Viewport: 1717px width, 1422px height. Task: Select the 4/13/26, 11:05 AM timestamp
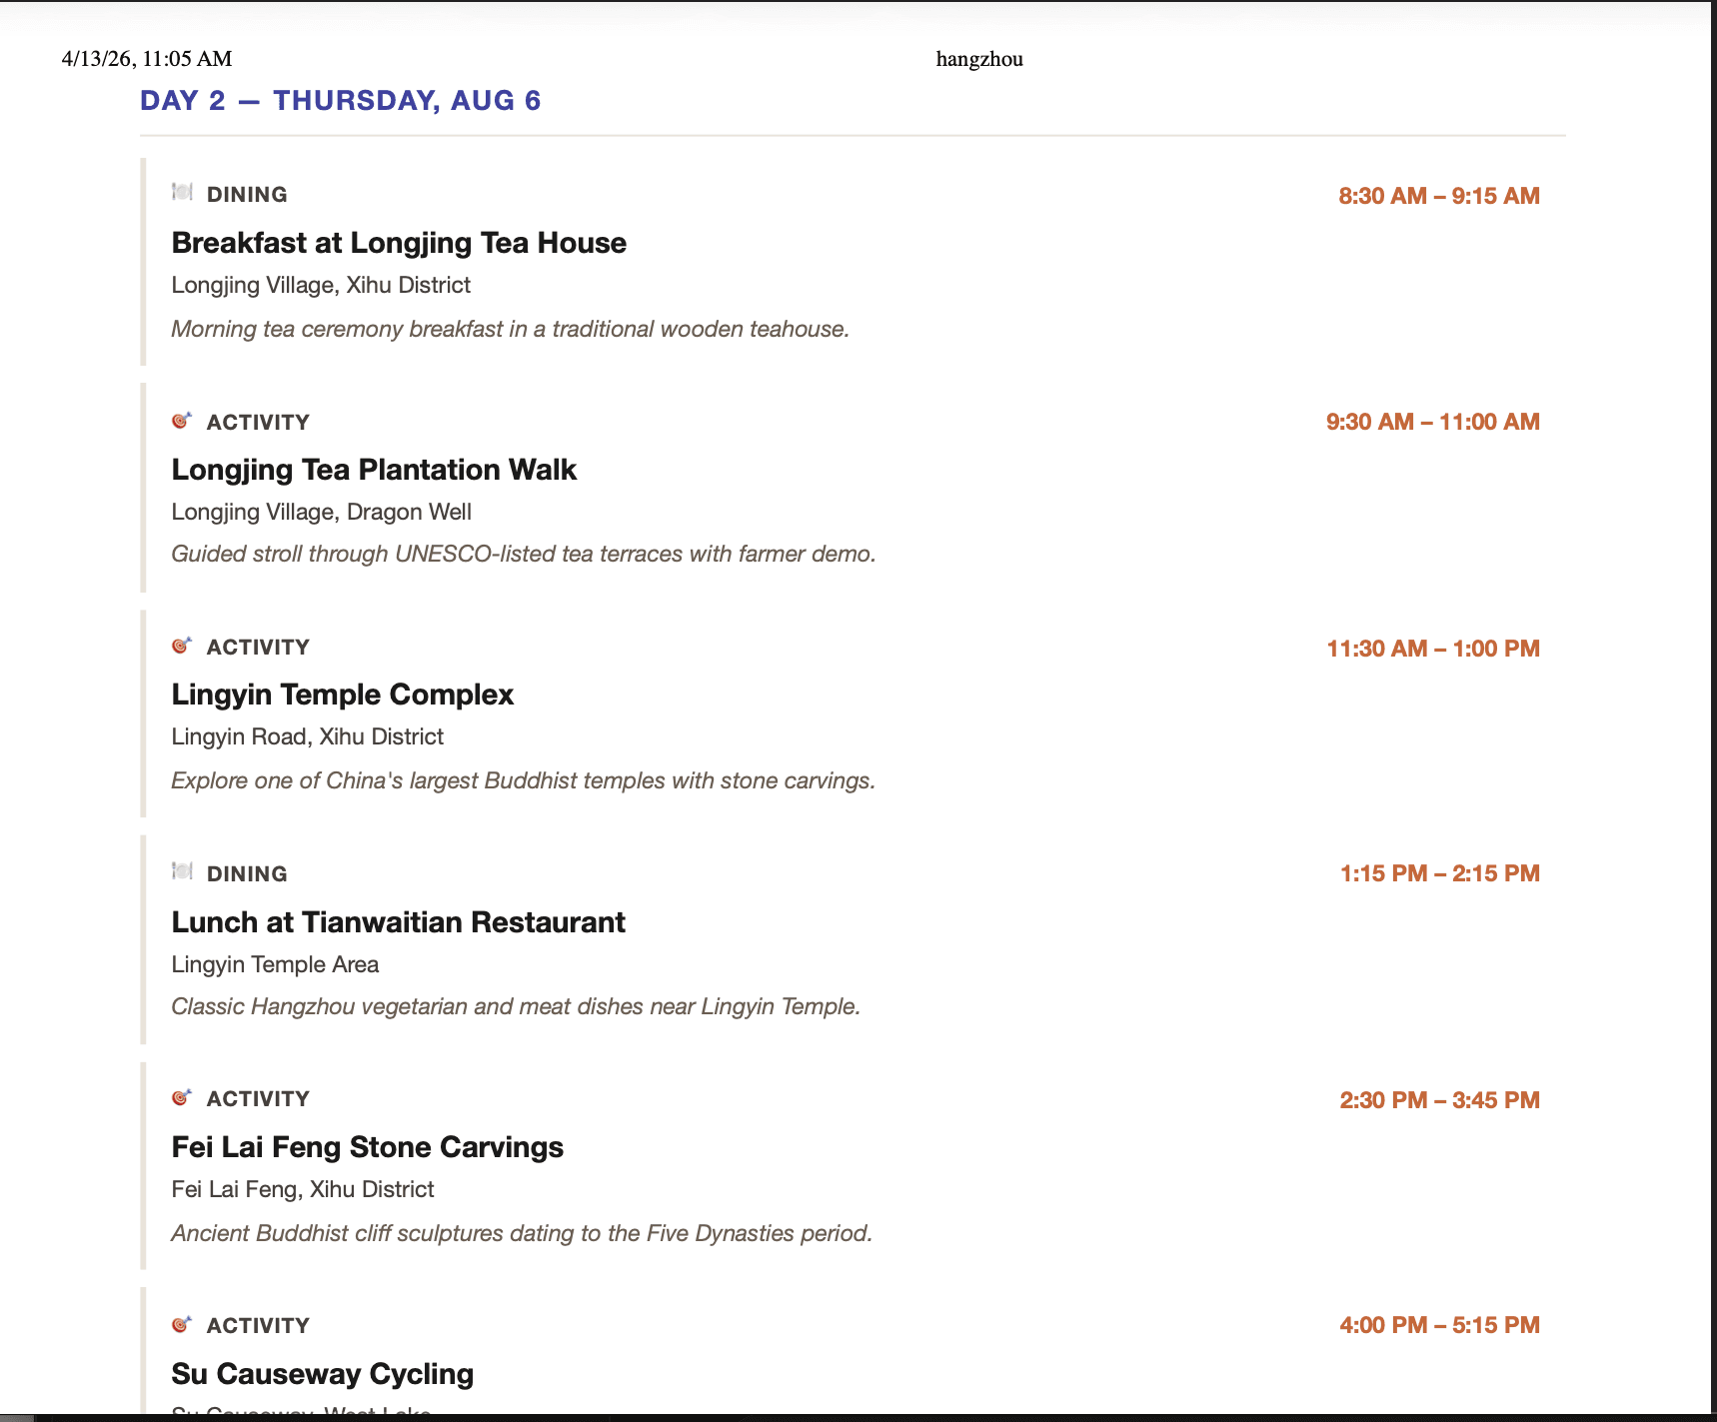tap(146, 59)
